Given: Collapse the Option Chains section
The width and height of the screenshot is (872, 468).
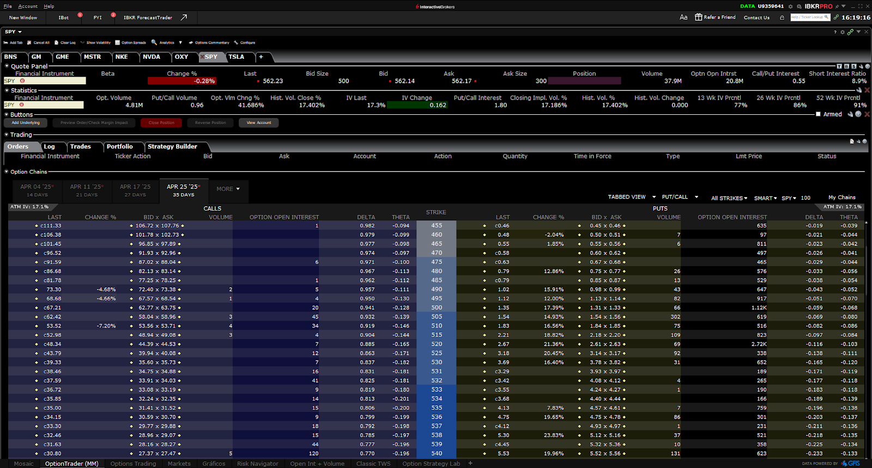Looking at the screenshot, I should point(7,171).
